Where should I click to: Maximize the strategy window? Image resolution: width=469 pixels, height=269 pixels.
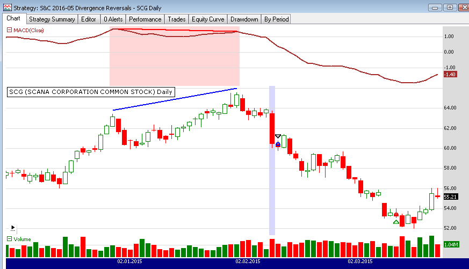(x=450, y=8)
